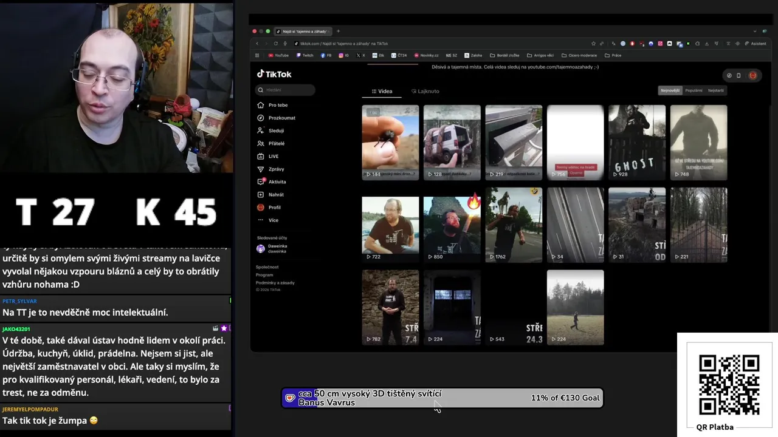Open the Pro tebe home feed
778x437 pixels.
pos(273,105)
